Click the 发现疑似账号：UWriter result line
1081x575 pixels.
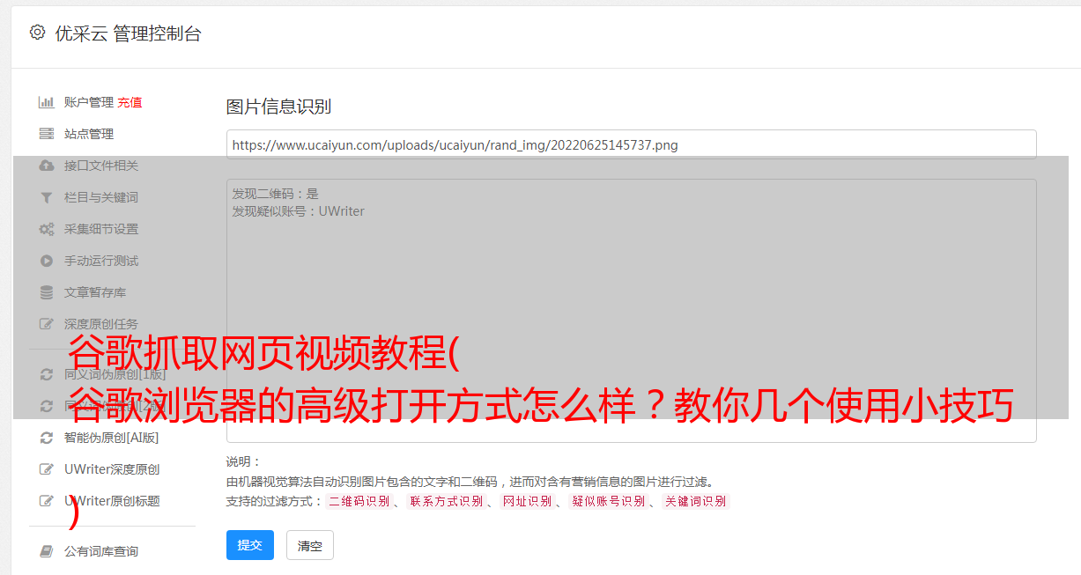(298, 211)
